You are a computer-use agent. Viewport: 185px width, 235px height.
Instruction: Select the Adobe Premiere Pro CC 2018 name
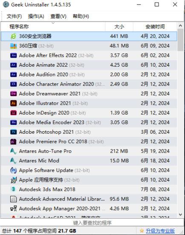(53, 141)
